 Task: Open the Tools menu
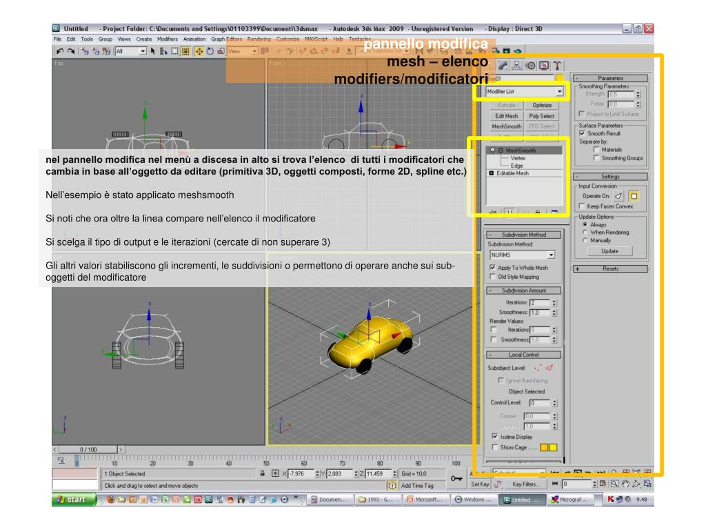(87, 39)
